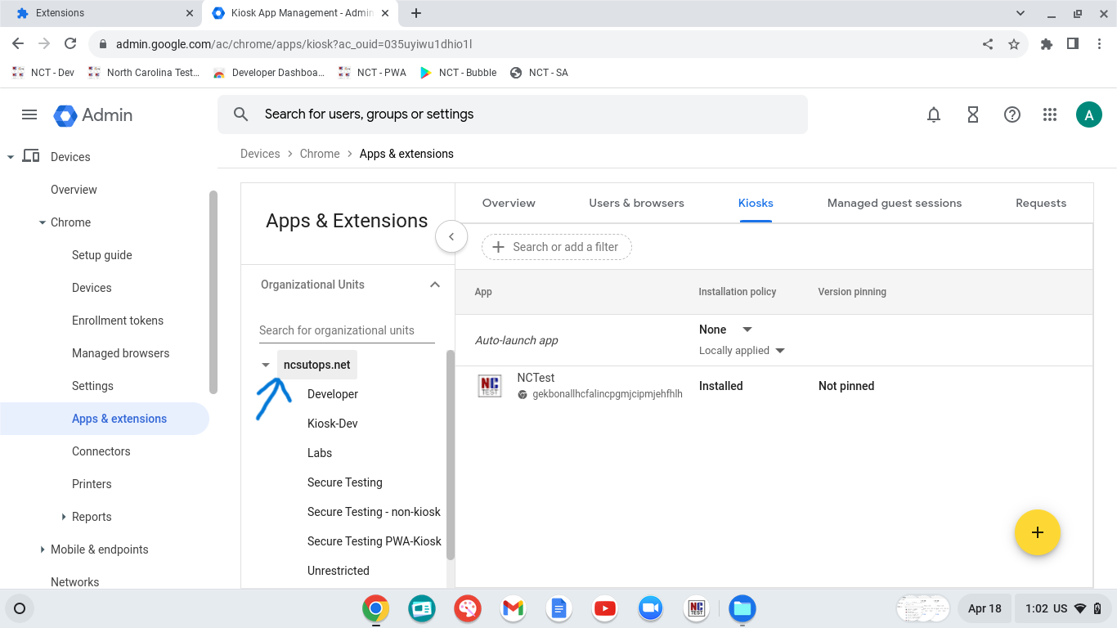Open the Help question mark icon

(x=1012, y=115)
